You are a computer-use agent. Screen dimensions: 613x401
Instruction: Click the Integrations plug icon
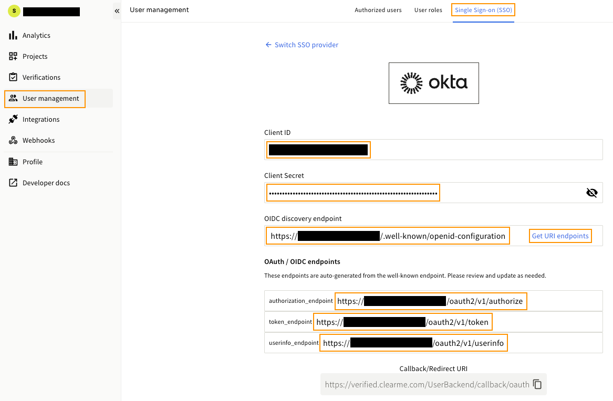pyautogui.click(x=13, y=119)
